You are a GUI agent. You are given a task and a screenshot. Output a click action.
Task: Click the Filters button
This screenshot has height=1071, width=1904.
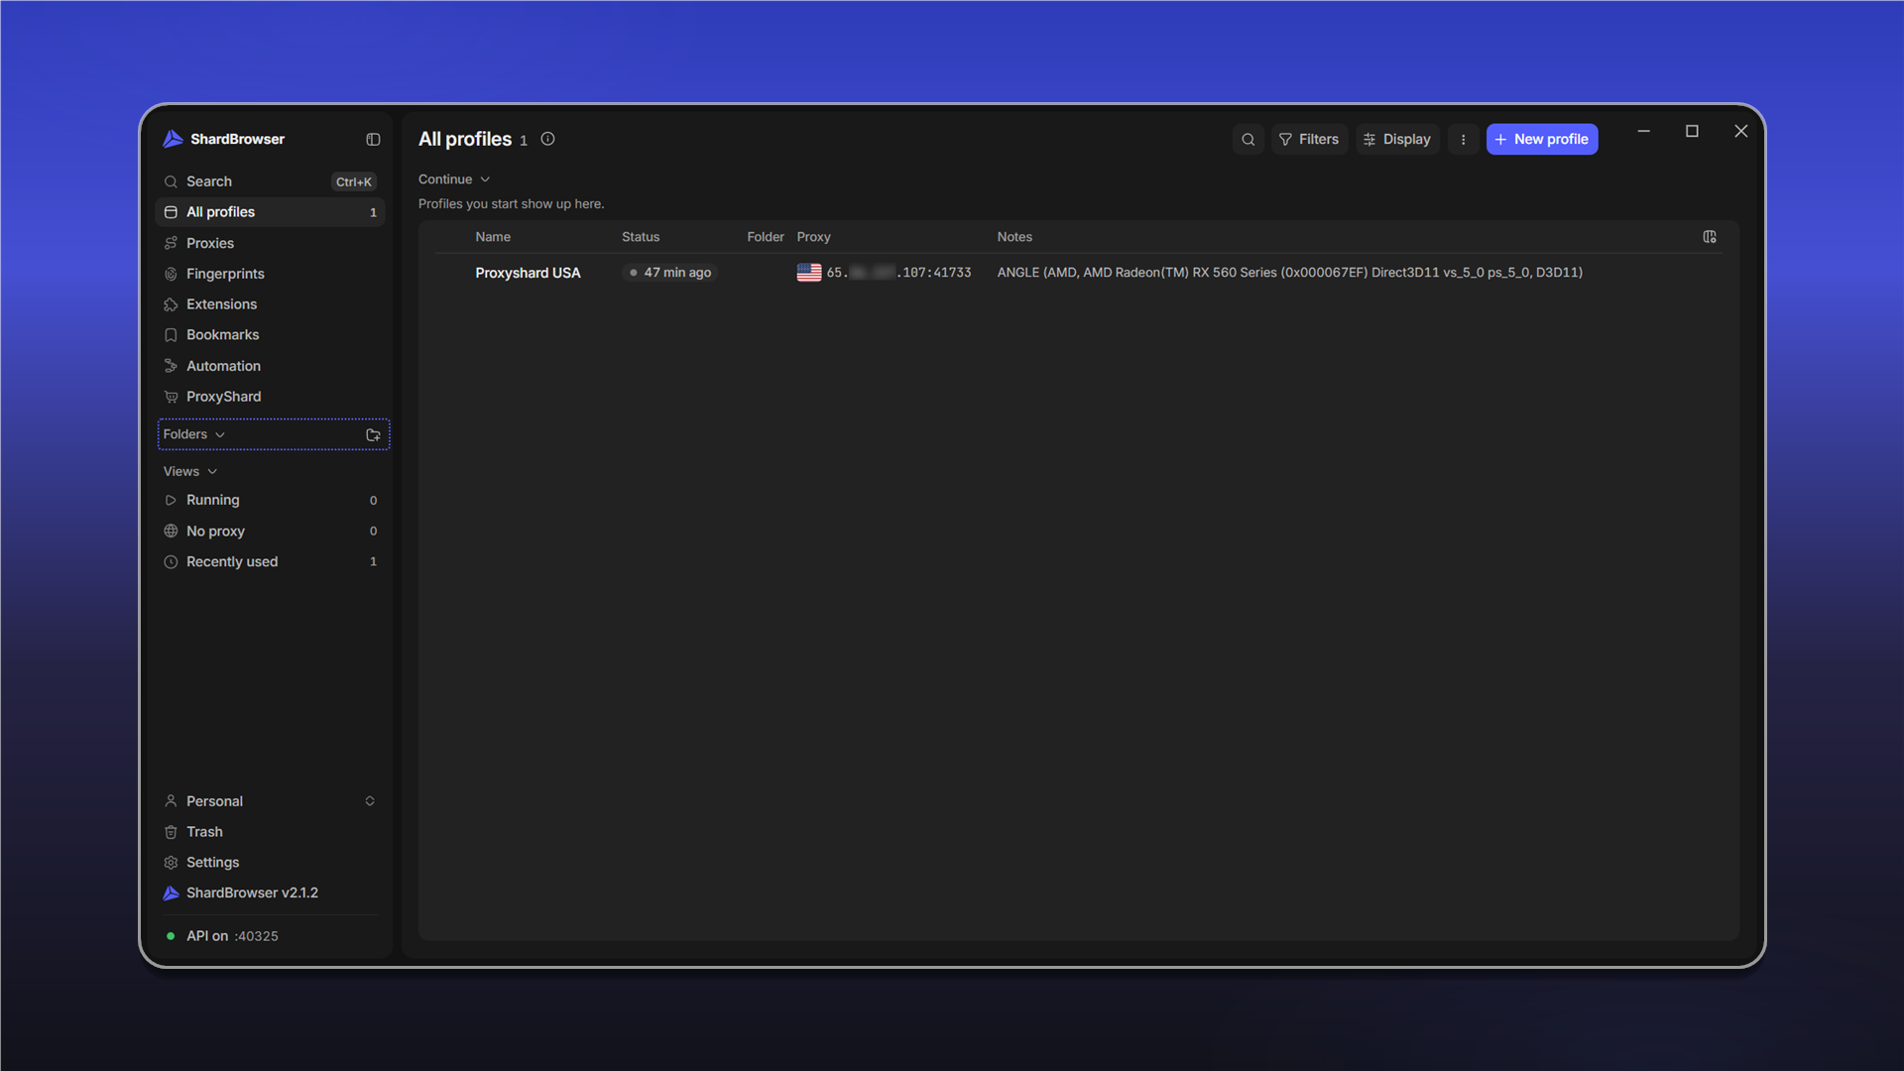point(1309,140)
